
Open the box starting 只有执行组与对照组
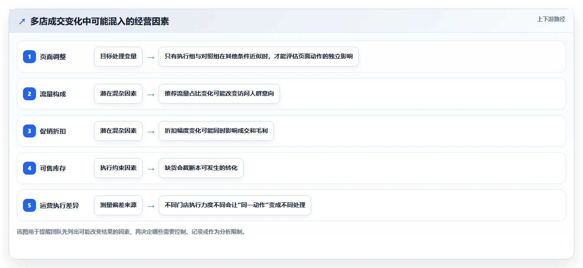point(259,57)
